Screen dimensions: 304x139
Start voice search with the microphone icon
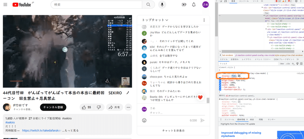coord(162,5)
